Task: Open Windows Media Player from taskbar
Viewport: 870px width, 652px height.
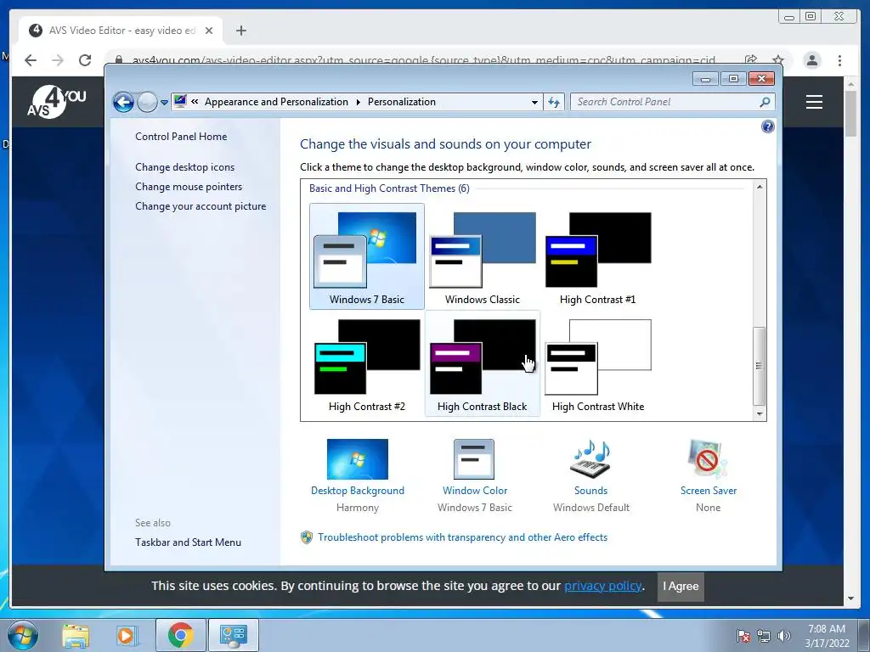Action: (x=127, y=635)
